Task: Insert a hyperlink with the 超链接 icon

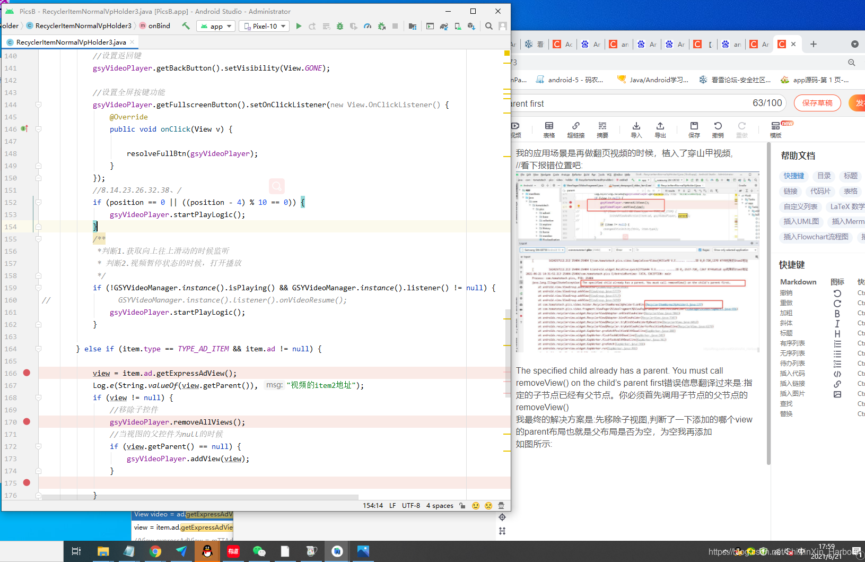Action: (x=576, y=127)
